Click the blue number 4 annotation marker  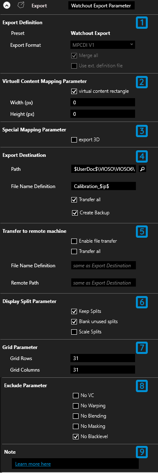(x=142, y=156)
